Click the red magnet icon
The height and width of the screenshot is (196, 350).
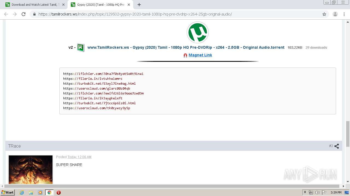(x=185, y=55)
